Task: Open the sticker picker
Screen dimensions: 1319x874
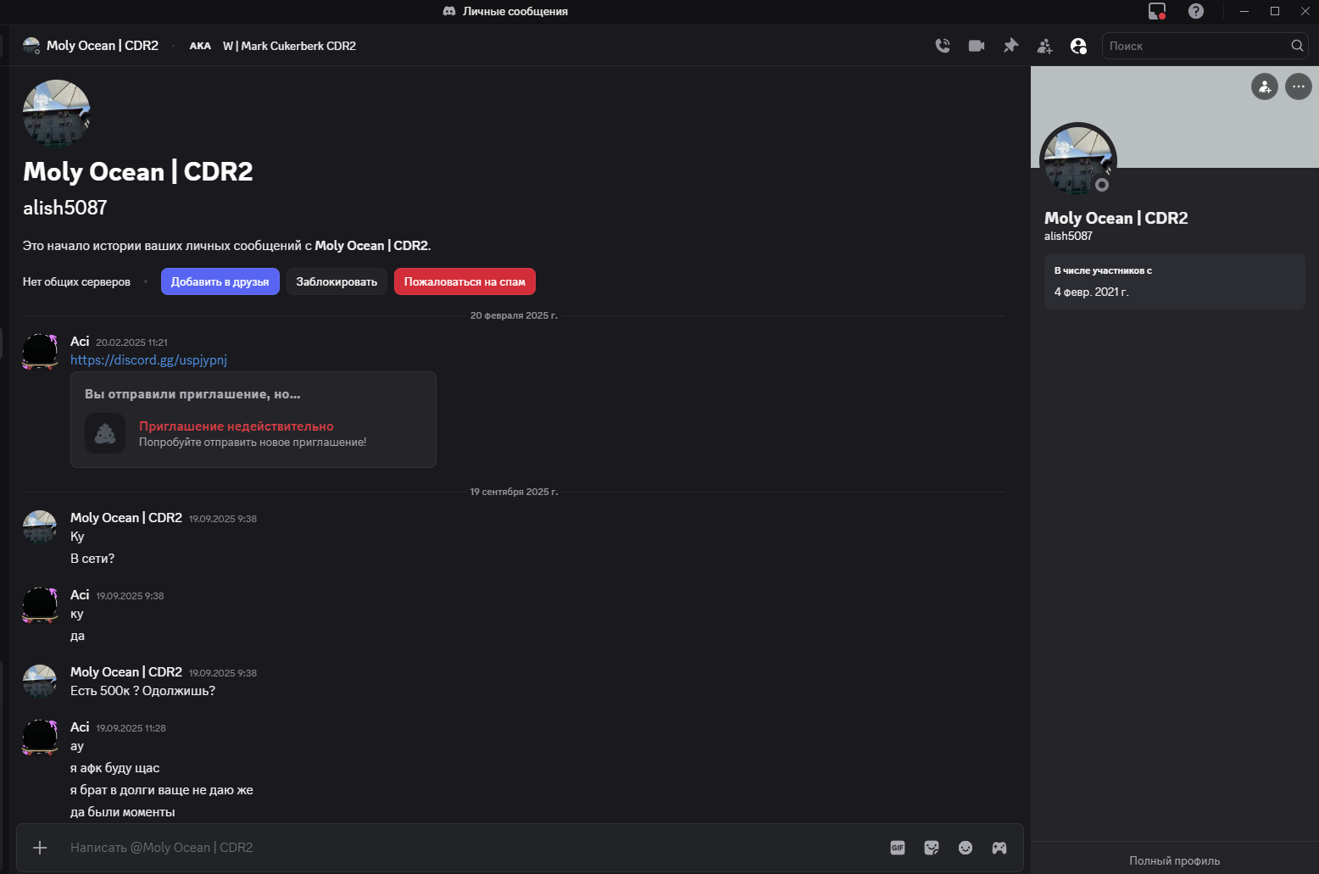Action: [x=932, y=848]
